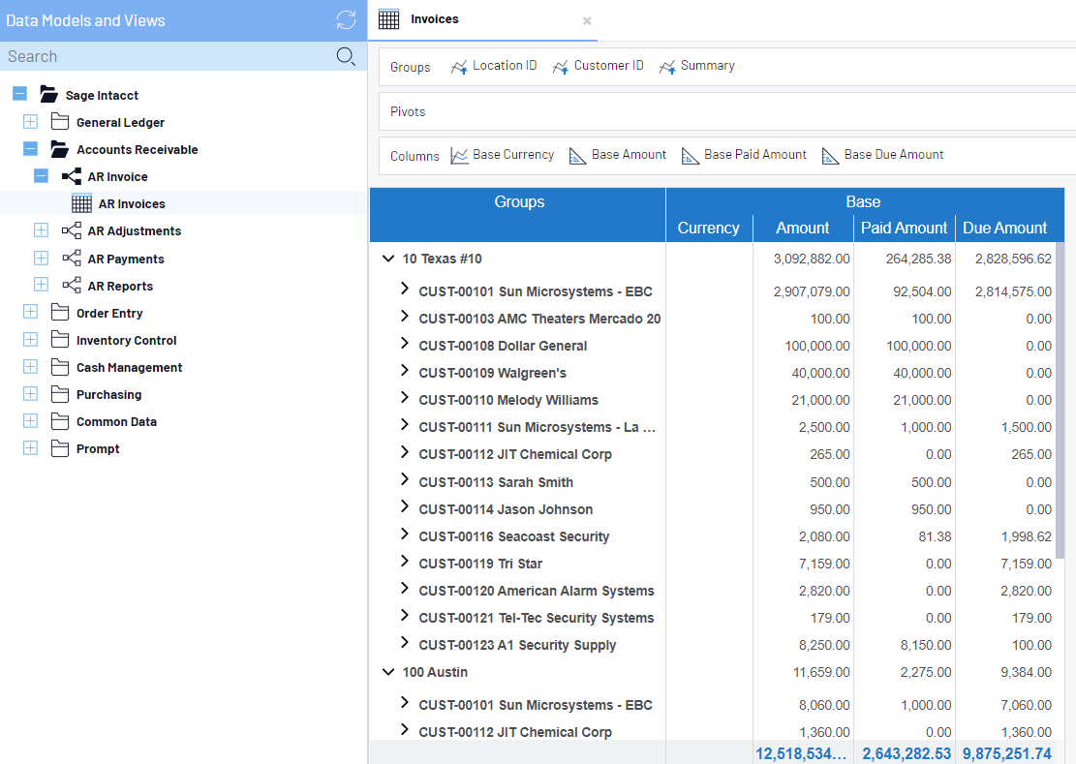Image resolution: width=1076 pixels, height=764 pixels.
Task: Click the Base Amount measure icon
Action: [x=578, y=156]
